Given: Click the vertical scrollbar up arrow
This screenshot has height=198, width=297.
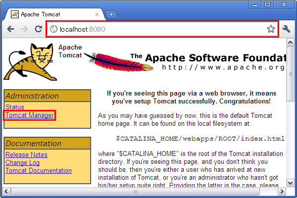Looking at the screenshot, I should (x=291, y=43).
